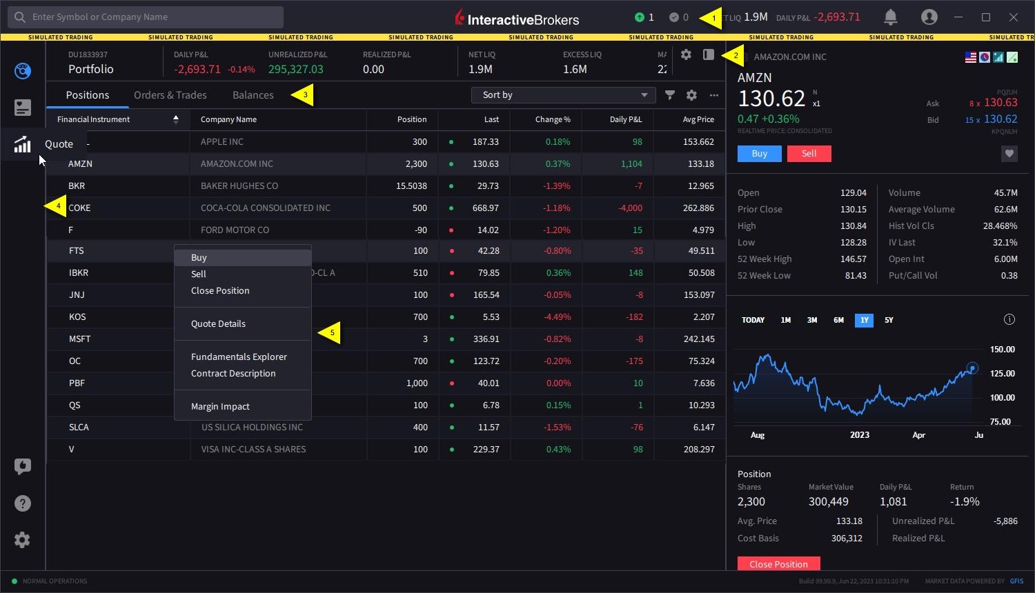1035x593 pixels.
Task: Toggle the panel layout icon next to gear
Action: pyautogui.click(x=708, y=54)
